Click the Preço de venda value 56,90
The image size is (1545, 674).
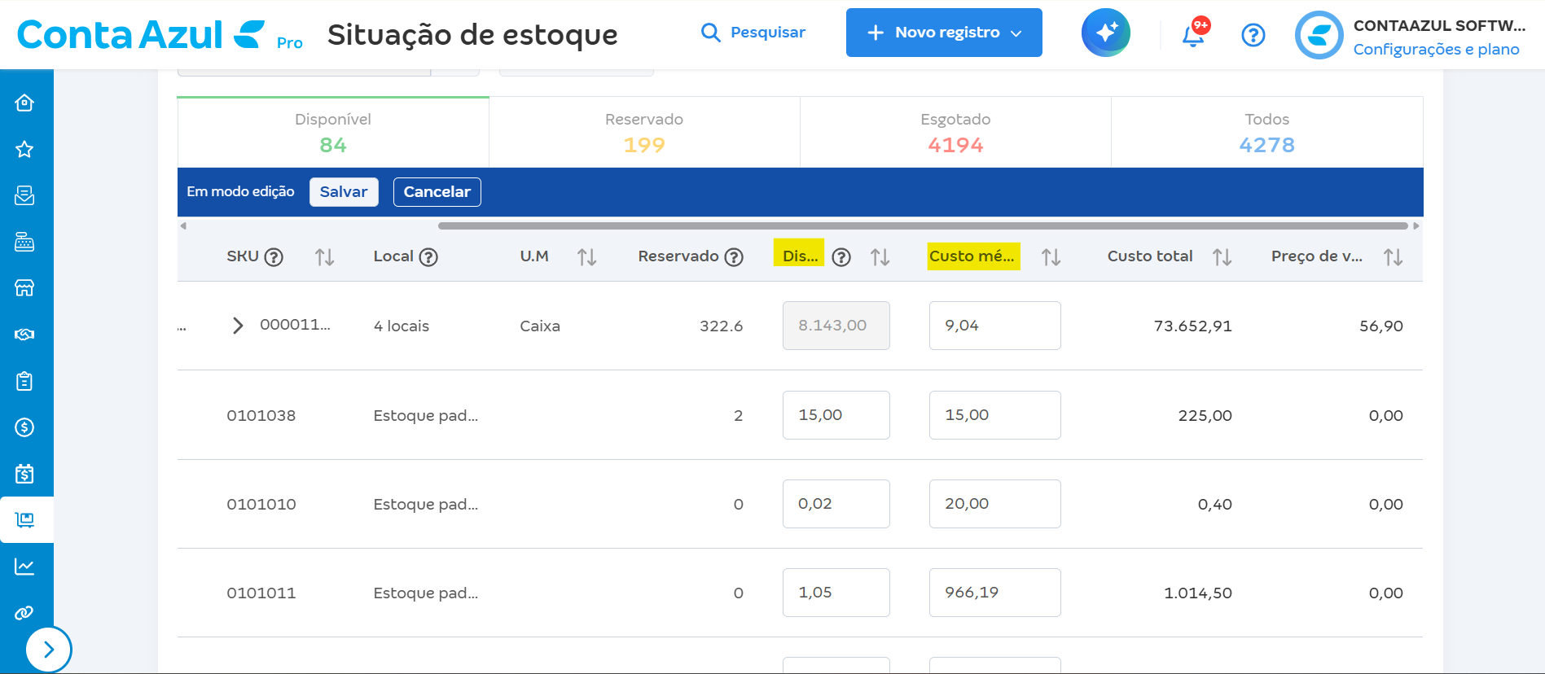point(1381,326)
